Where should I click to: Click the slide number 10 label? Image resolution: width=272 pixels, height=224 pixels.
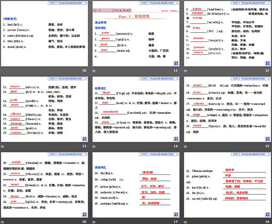coord(84,70)
